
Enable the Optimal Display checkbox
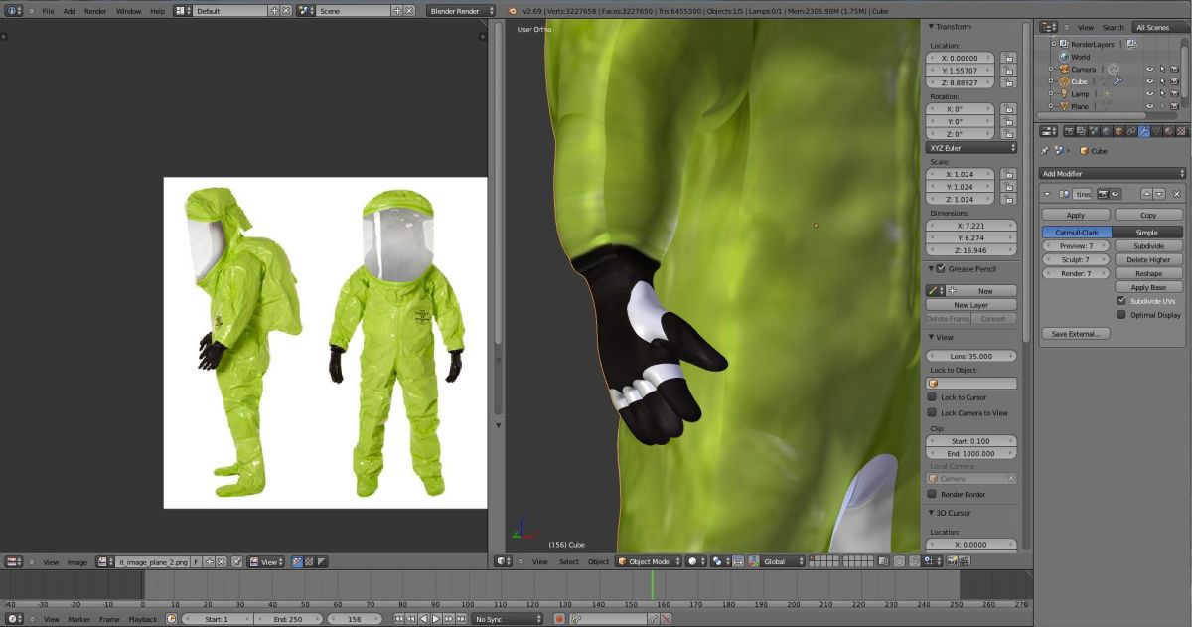[1121, 314]
